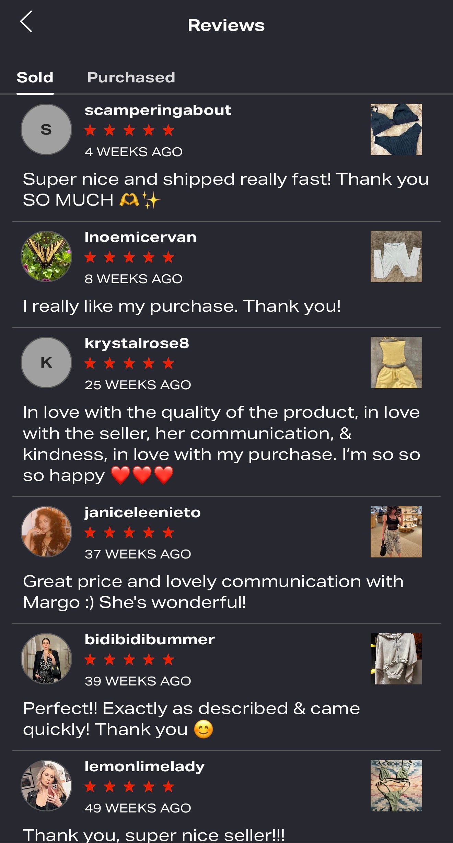View the yellow top and shorts thumbnail

pos(396,362)
